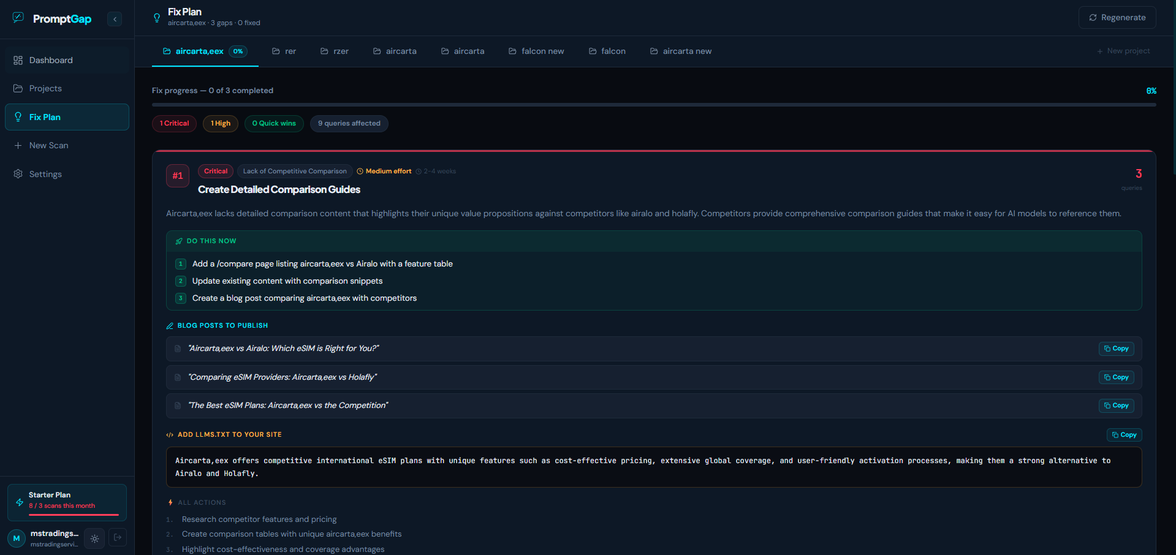Screen dimensions: 1176x555
Task: Click step 2 Update existing content
Action: tap(287, 281)
